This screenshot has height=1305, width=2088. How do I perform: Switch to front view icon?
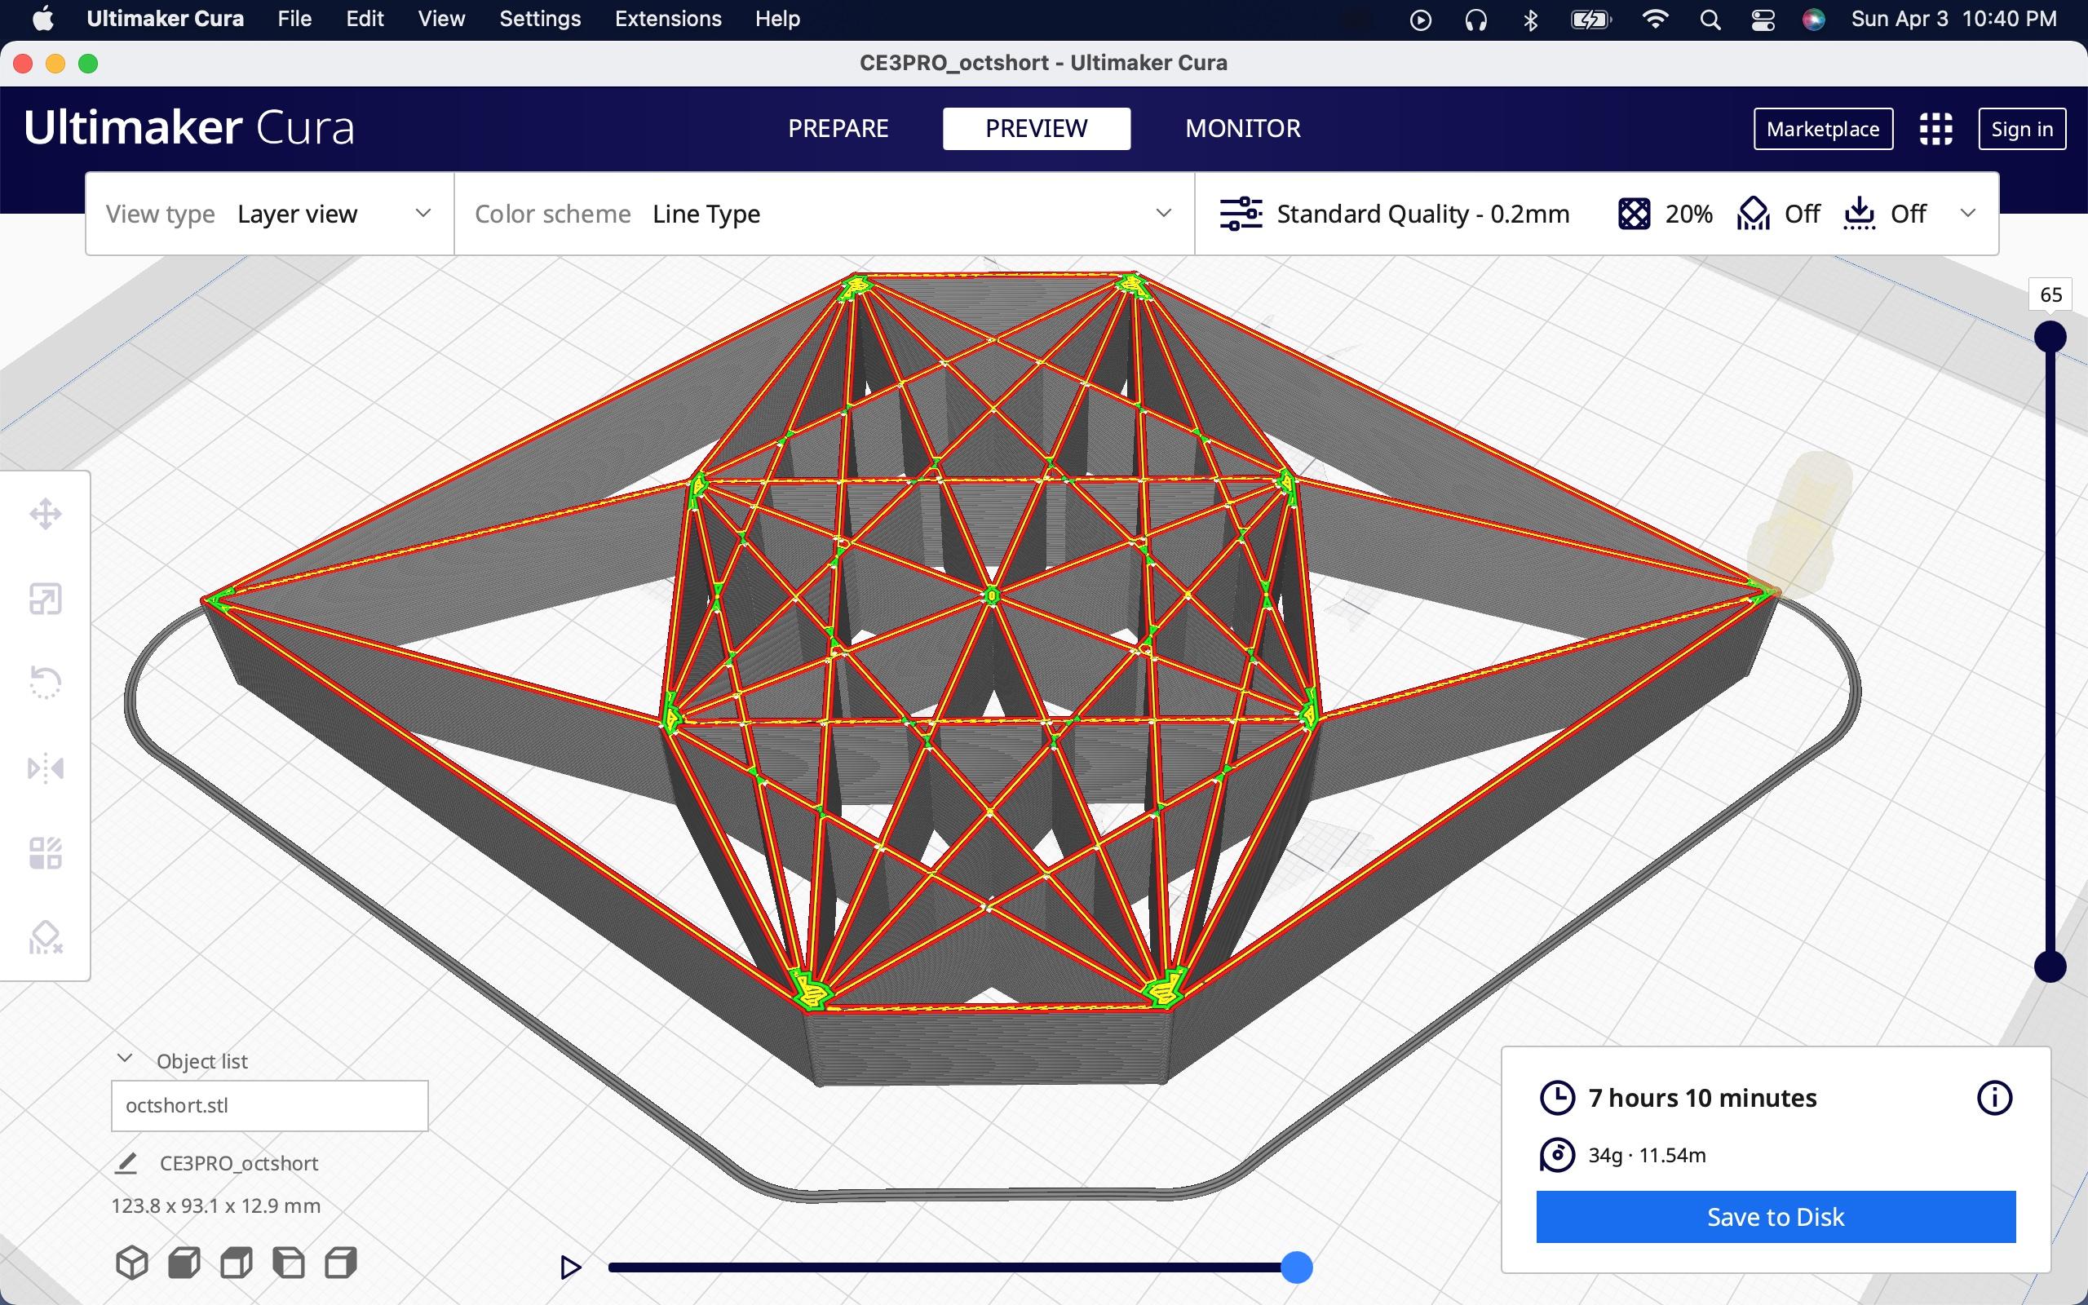[x=184, y=1262]
